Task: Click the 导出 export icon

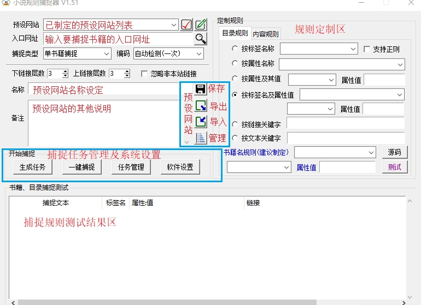Action: click(x=200, y=106)
